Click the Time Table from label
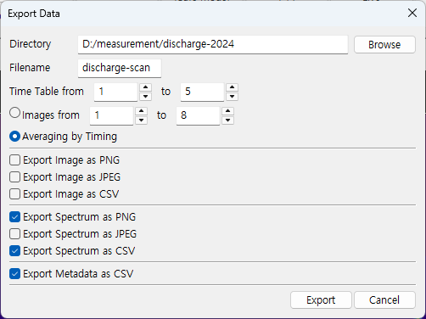The image size is (426, 319). 47,92
